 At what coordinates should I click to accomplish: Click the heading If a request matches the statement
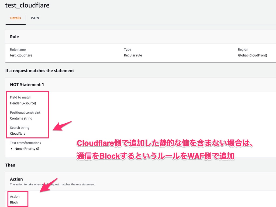pos(40,70)
